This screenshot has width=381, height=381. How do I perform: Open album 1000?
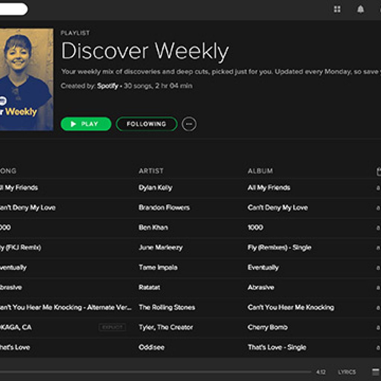255,227
